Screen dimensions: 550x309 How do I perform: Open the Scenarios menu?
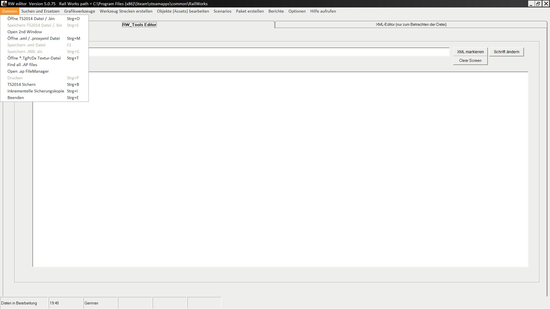click(x=222, y=11)
